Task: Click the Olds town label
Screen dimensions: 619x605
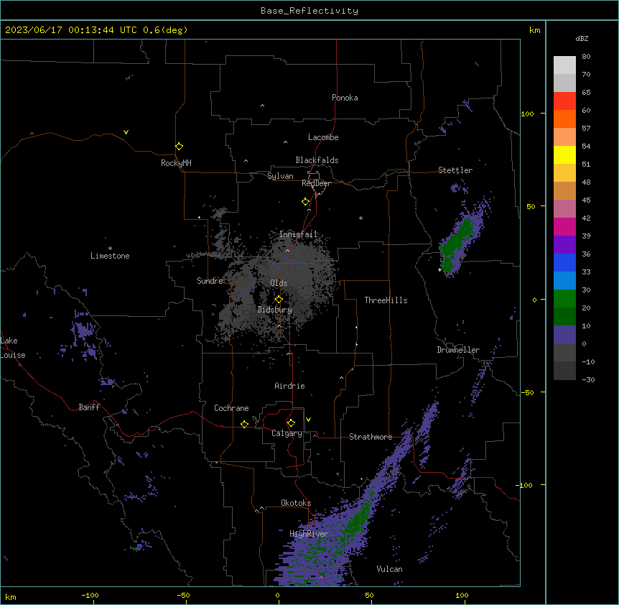Action: click(279, 283)
